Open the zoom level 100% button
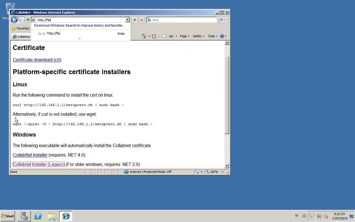Viewport: 355px width, 222px height. pos(212,172)
